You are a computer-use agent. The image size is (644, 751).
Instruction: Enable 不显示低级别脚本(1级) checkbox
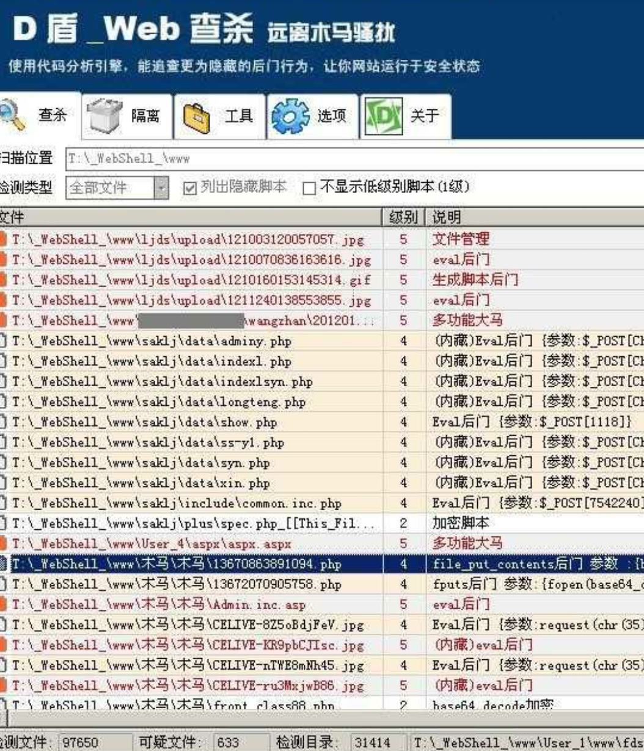[309, 188]
